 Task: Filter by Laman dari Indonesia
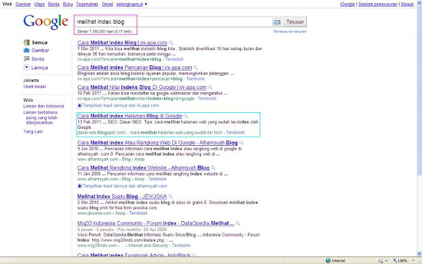pyautogui.click(x=44, y=106)
